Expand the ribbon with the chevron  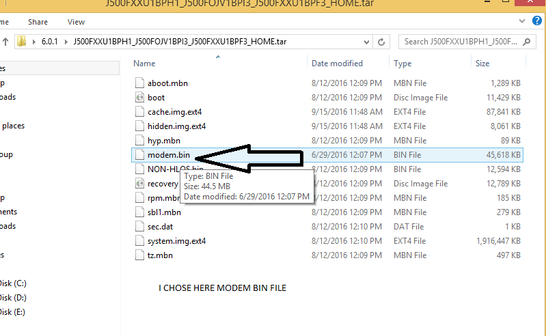522,21
